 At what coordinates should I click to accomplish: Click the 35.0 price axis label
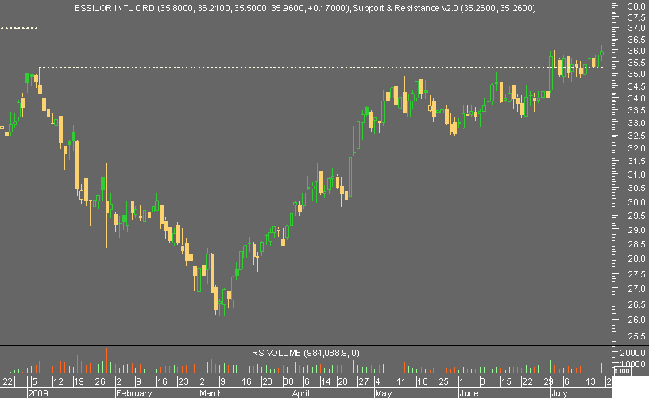636,74
